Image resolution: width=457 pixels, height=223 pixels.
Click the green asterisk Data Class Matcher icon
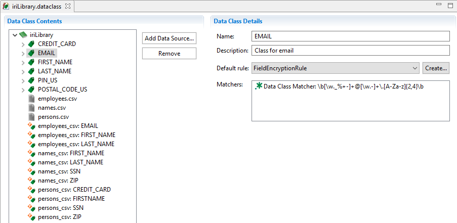[258, 85]
